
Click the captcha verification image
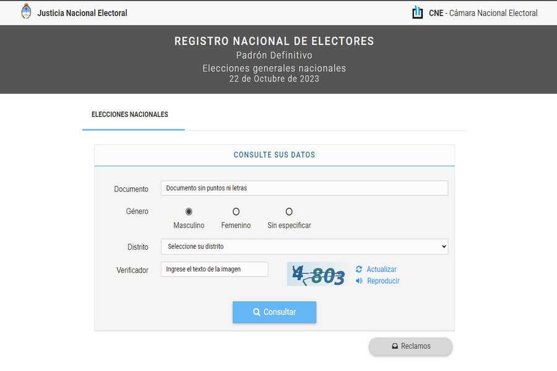(x=318, y=275)
